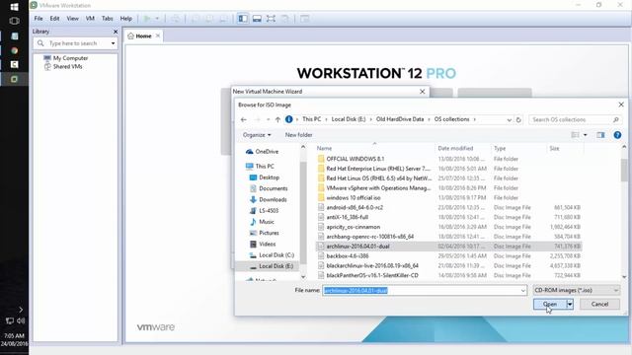Click Task View icon on taskbar

(14, 21)
